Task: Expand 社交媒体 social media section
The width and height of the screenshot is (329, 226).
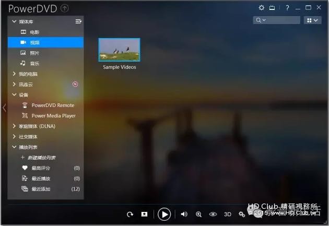Action: [14, 136]
